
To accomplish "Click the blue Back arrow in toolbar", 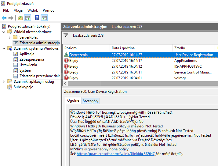I will (x=4, y=18).
